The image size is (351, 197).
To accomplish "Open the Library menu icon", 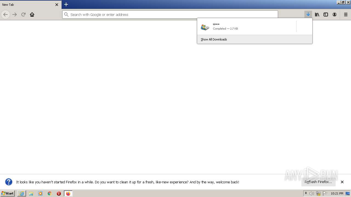I will coord(317,15).
